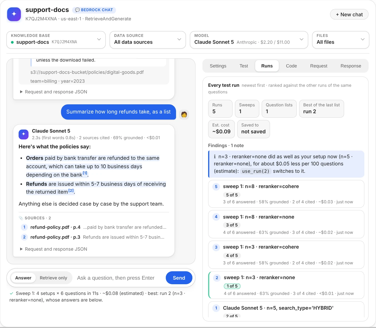This screenshot has width=376, height=328.
Task: Expand Request and response JSON under Sonnet answer
Action: click(x=53, y=249)
